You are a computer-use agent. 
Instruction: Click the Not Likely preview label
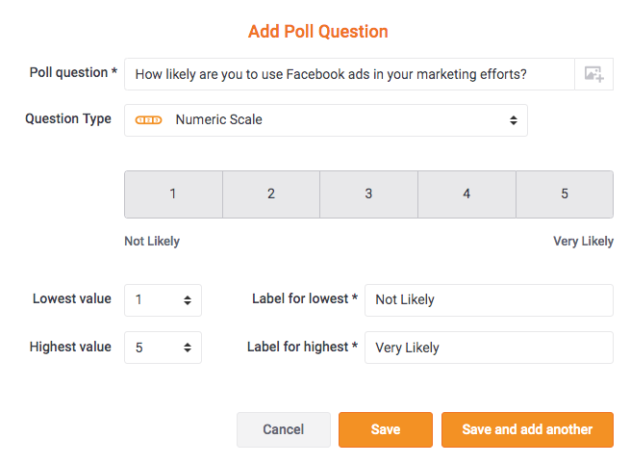152,242
